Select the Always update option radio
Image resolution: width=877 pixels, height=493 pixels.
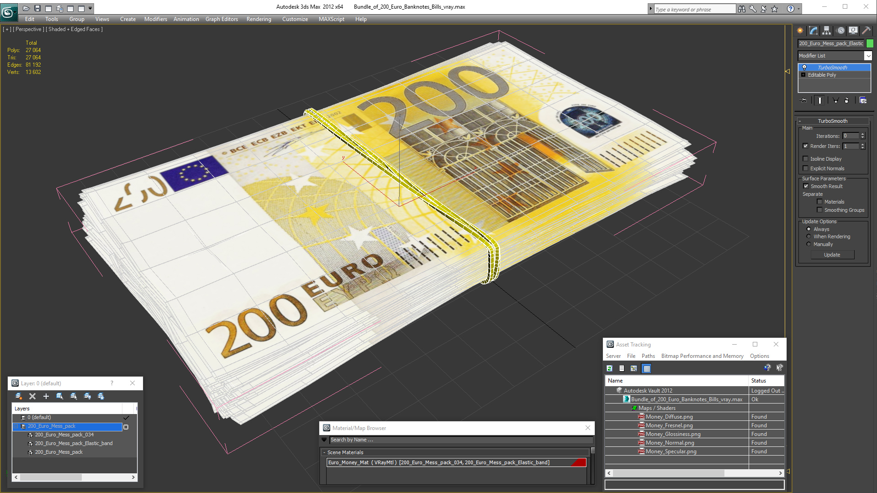click(x=808, y=229)
